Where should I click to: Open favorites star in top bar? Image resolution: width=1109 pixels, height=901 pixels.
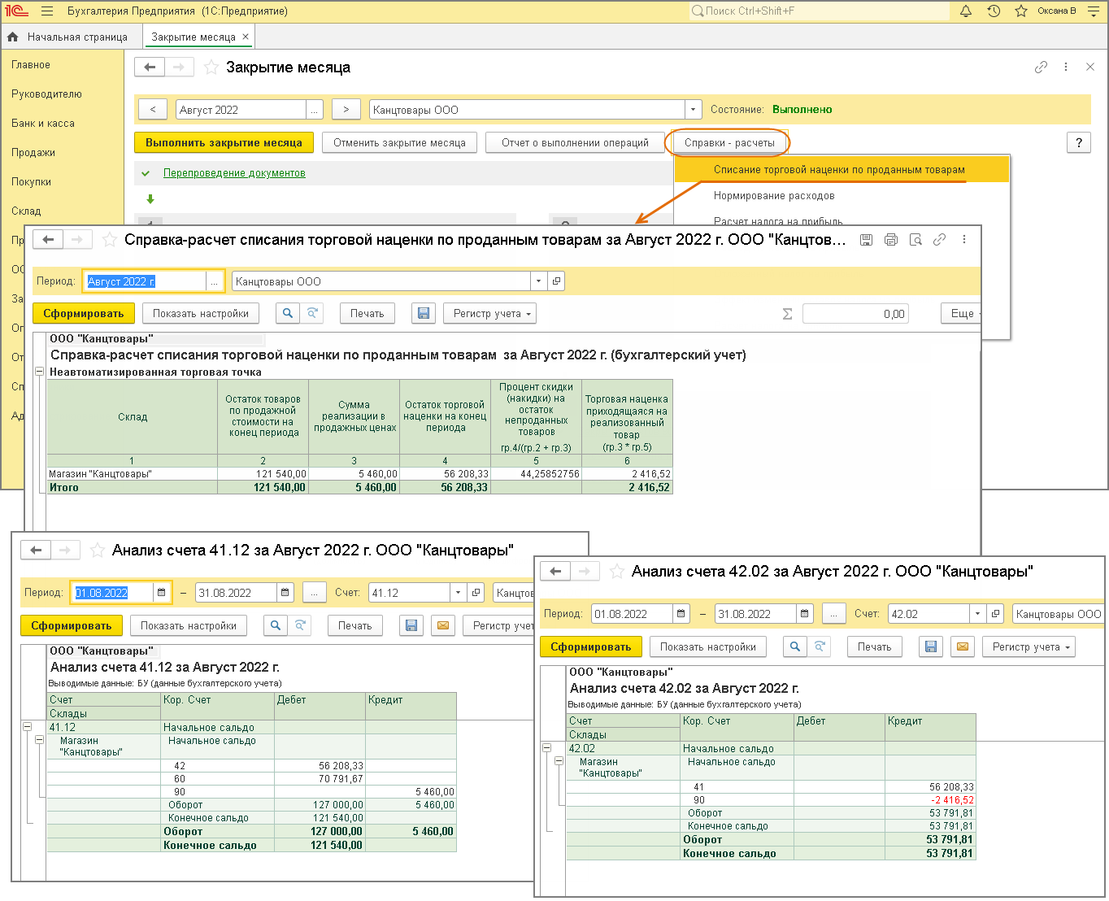click(1021, 11)
